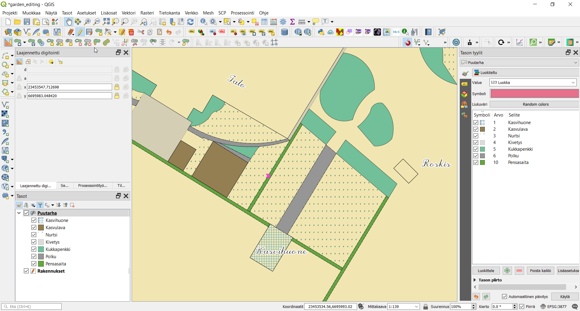Click the Save Project icon
580x311 pixels.
click(27, 22)
